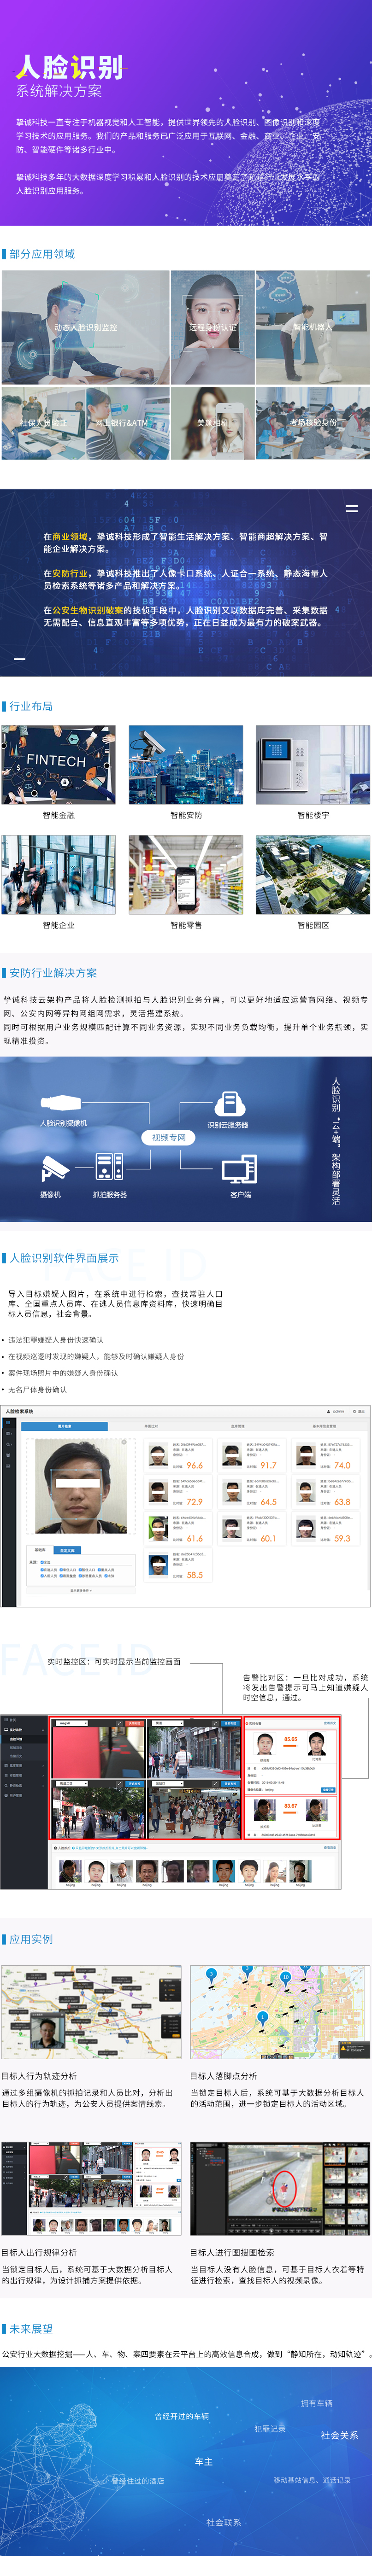Select the match result scoring 64.5
This screenshot has height=2576, width=372.
pos(251,1493)
